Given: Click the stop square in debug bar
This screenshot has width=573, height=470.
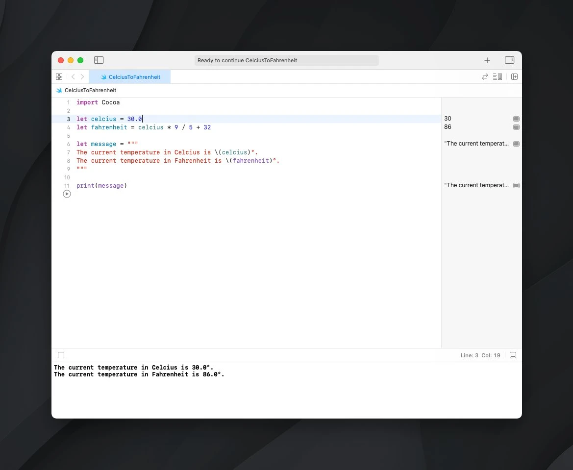Looking at the screenshot, I should coord(61,355).
